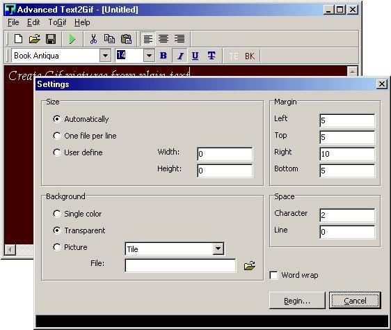Click the background File path field
The image size is (391, 330).
pos(180,265)
